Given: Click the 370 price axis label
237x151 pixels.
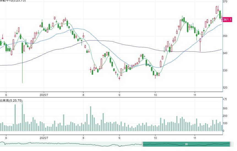Looking at the screenshot, I should [x=225, y=1].
